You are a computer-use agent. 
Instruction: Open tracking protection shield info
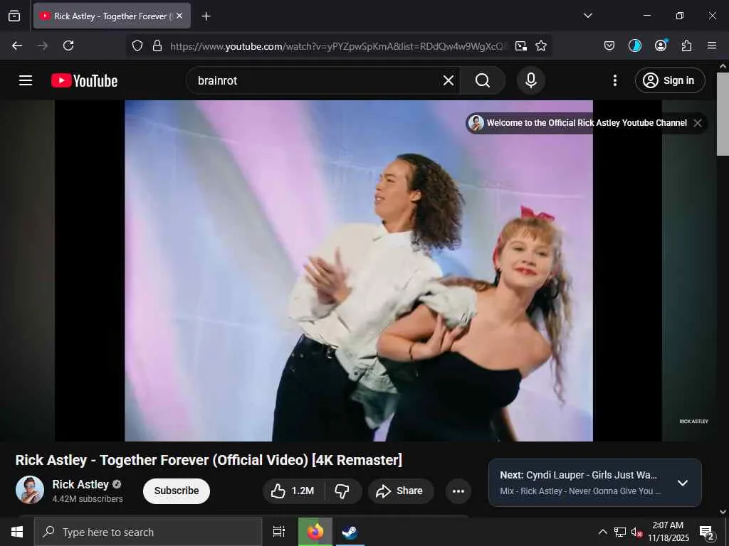coord(137,46)
